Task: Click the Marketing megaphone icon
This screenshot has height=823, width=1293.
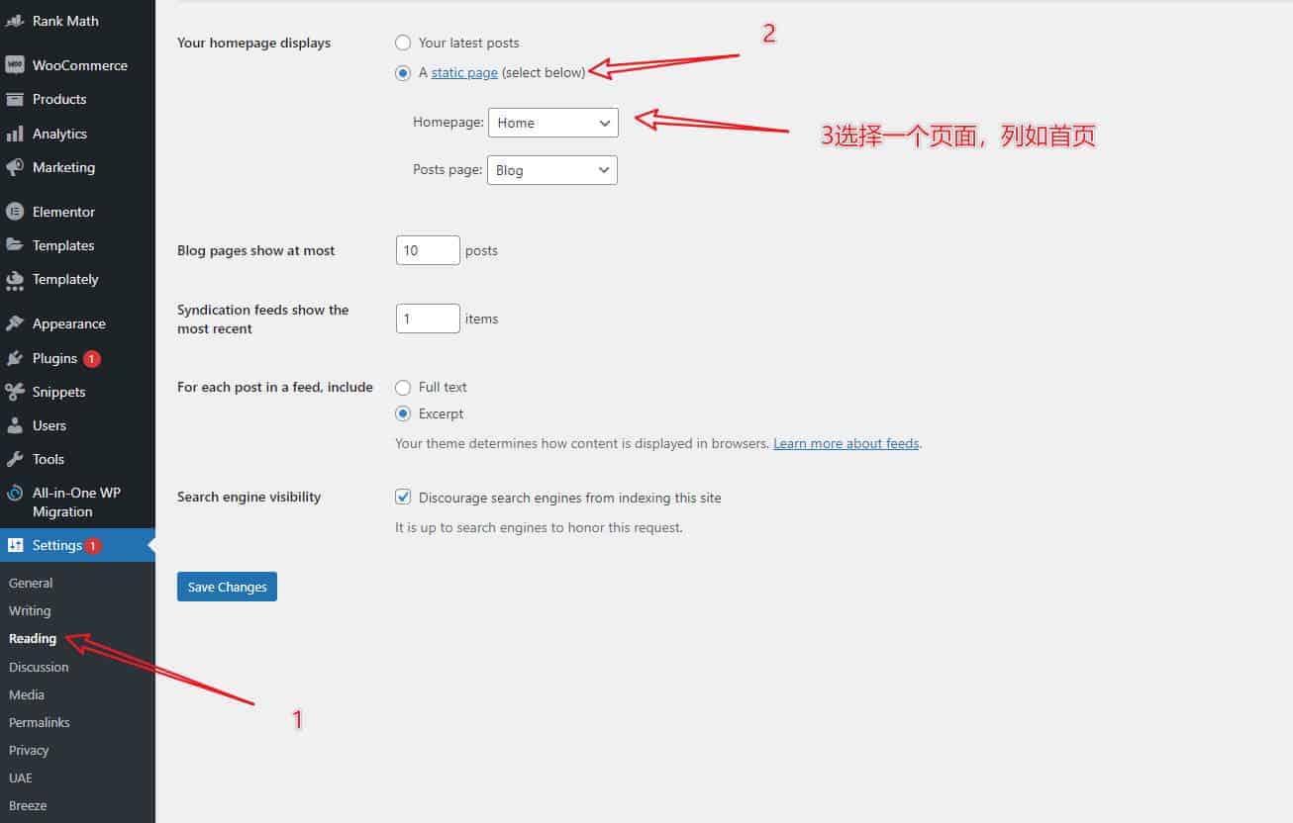Action: pyautogui.click(x=15, y=167)
